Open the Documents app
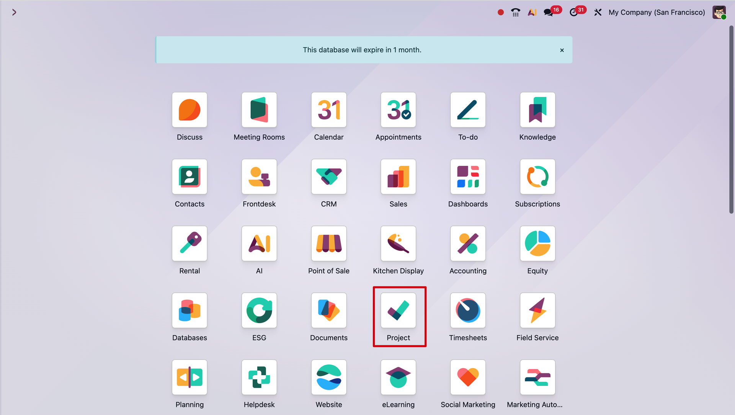Image resolution: width=735 pixels, height=415 pixels. point(328,310)
